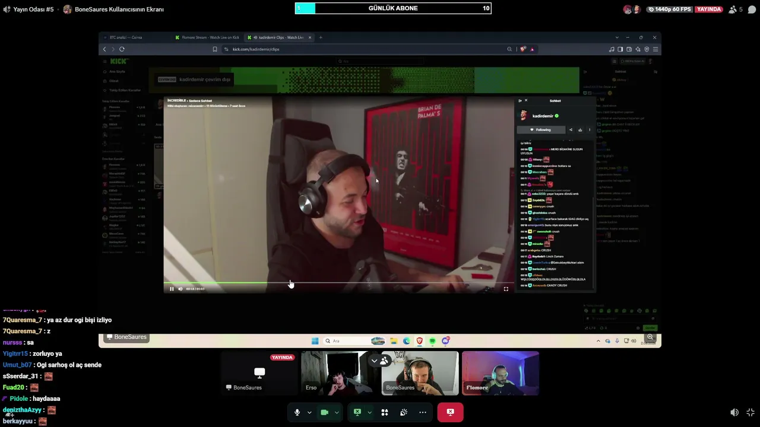Seek on the clip's green progress bar
The image size is (760, 427).
[x=339, y=283]
